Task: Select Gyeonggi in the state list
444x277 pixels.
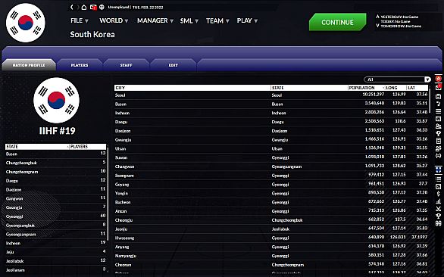Action: pyautogui.click(x=56, y=216)
